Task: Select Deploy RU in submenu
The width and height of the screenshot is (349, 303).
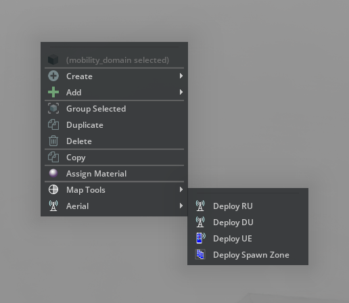Action: 248,206
